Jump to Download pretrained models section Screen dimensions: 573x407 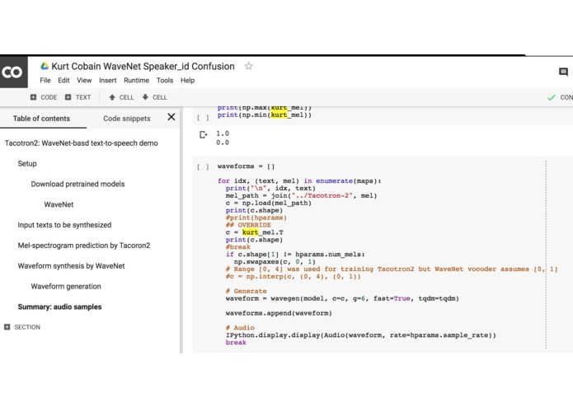tap(77, 184)
